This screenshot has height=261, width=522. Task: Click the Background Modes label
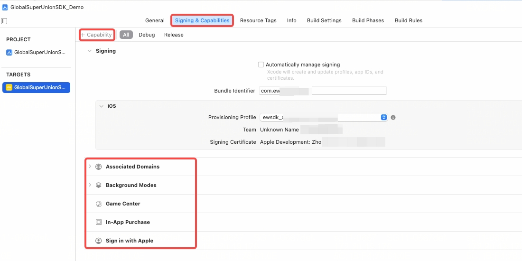(x=131, y=185)
